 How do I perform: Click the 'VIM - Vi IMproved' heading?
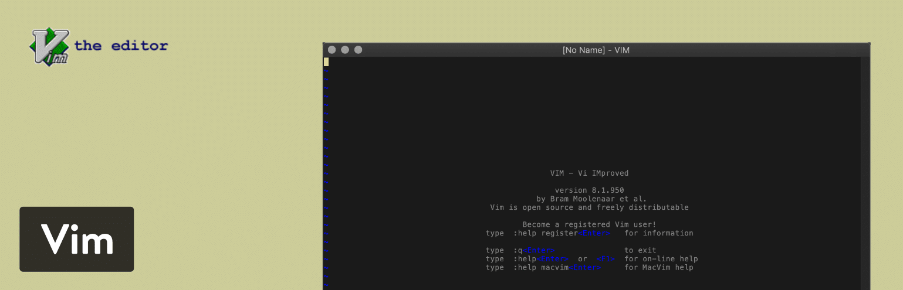[589, 173]
